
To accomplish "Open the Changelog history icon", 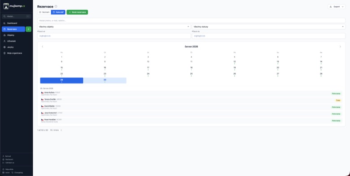I will (x=13, y=172).
